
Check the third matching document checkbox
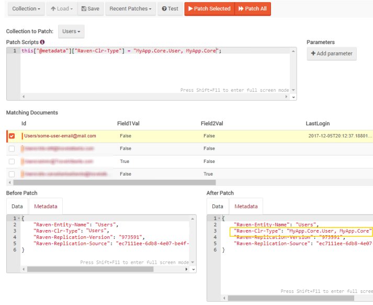tap(12, 161)
